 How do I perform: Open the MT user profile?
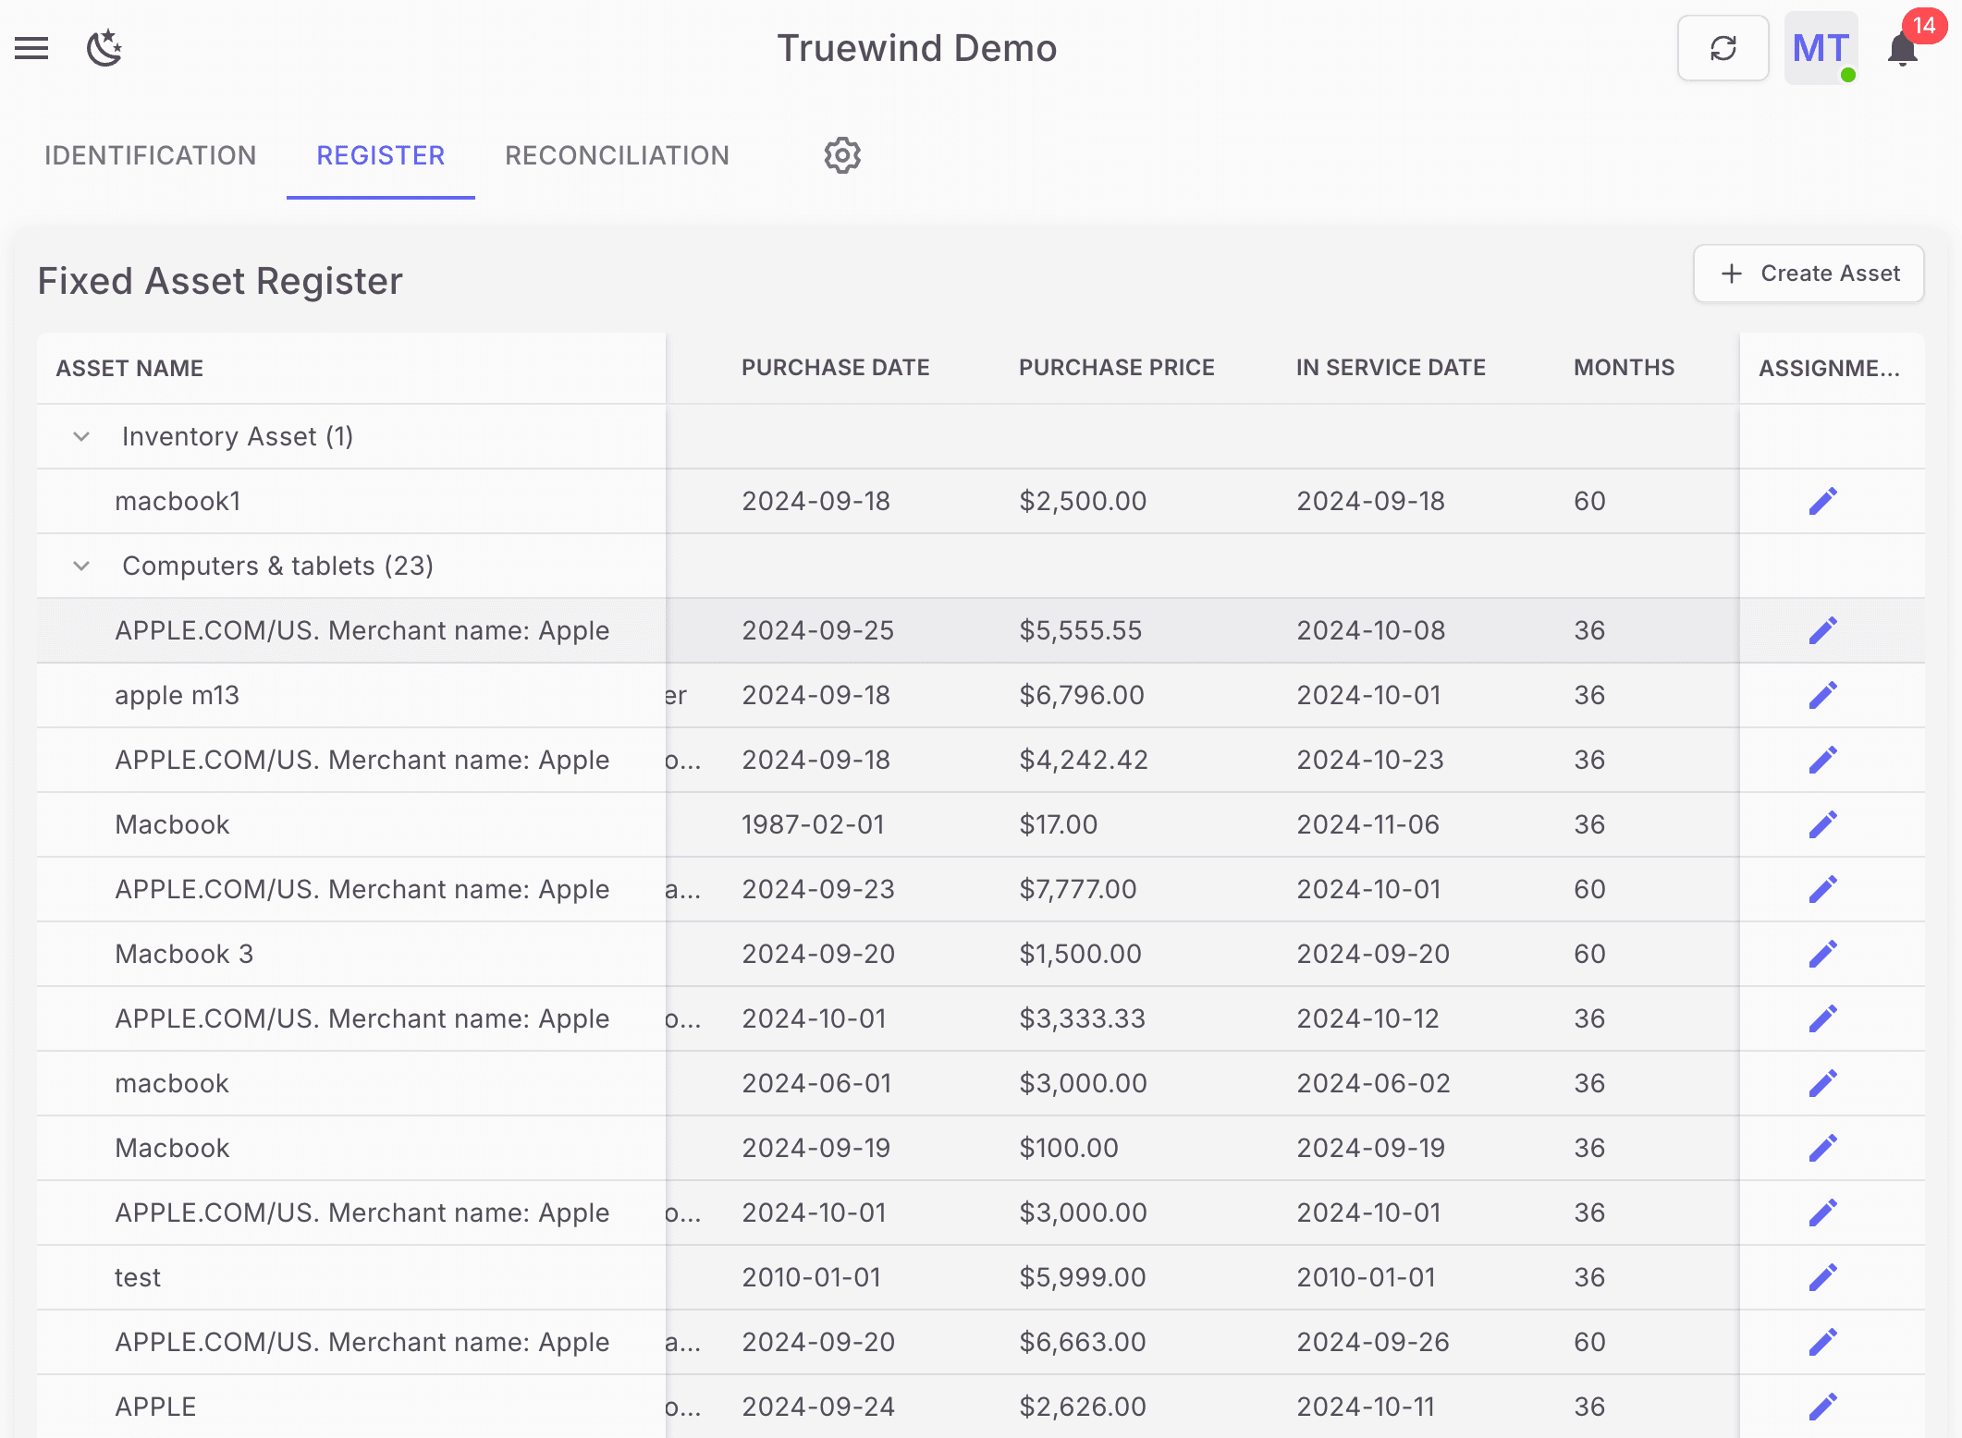[x=1820, y=48]
